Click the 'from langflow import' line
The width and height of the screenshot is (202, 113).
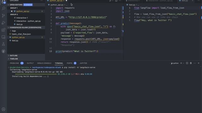point(159,8)
